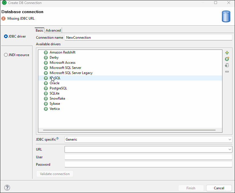Click the create driver icon with green D
Screen dimensions: 235x193
227,59
